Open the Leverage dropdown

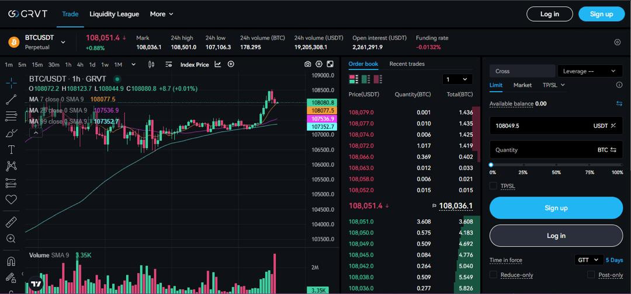590,71
